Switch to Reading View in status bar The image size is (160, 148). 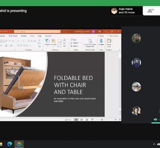(87, 120)
